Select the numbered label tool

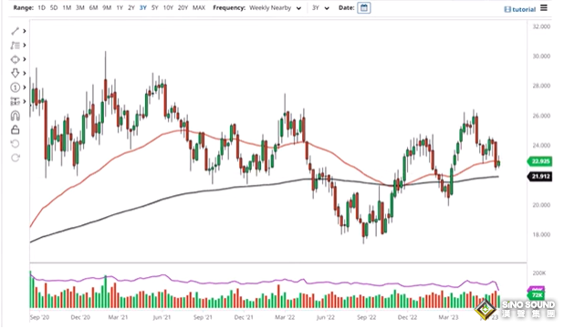[x=15, y=87]
